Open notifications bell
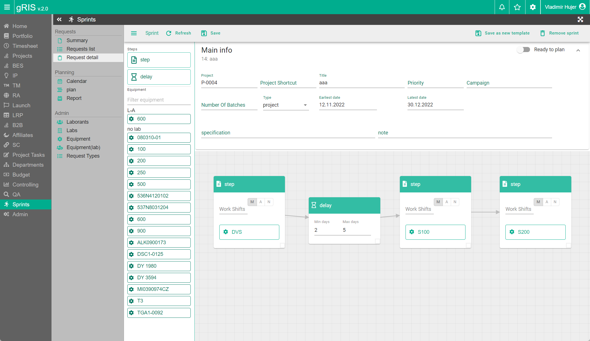 coord(502,7)
